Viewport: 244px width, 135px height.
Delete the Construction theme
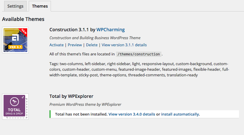tap(92, 45)
